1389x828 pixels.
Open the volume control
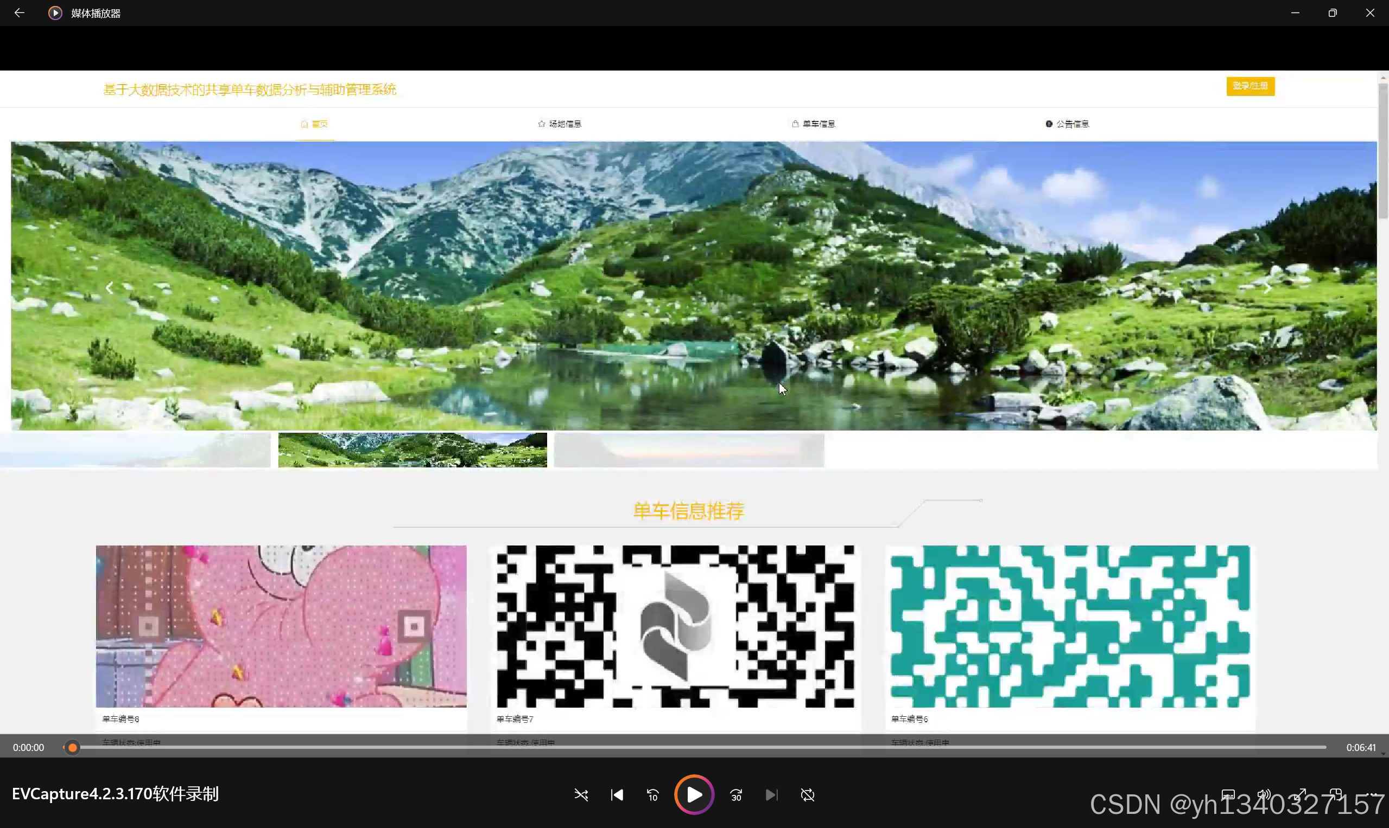1263,794
